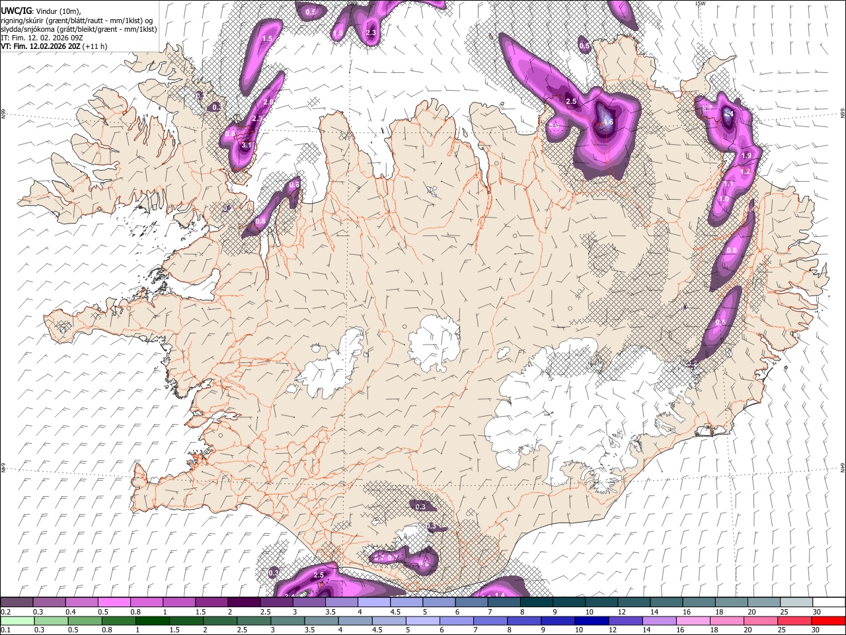Viewport: 846px width, 635px height.
Task: Click the 'VT: Fim. 12.02.2026 20Z (+11 h)' text
Action: (54, 46)
